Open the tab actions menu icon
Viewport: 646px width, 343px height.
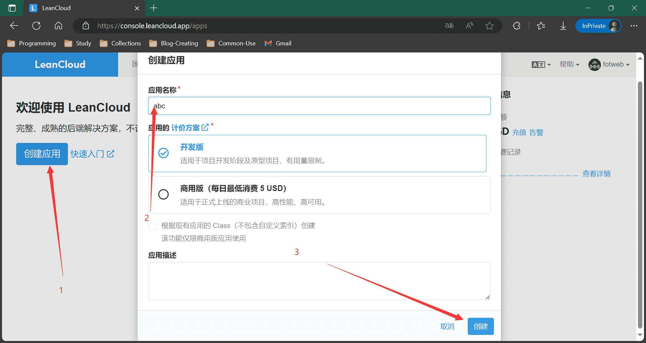click(12, 8)
